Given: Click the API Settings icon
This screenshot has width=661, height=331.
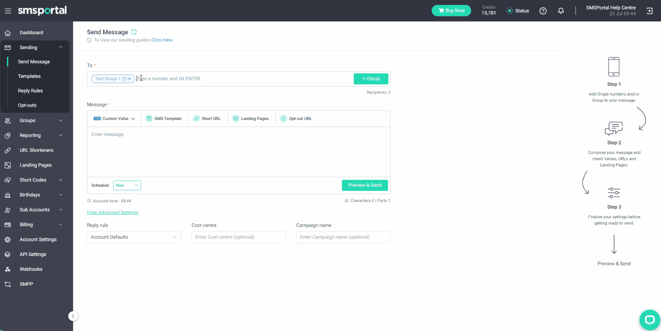Looking at the screenshot, I should click(7, 254).
